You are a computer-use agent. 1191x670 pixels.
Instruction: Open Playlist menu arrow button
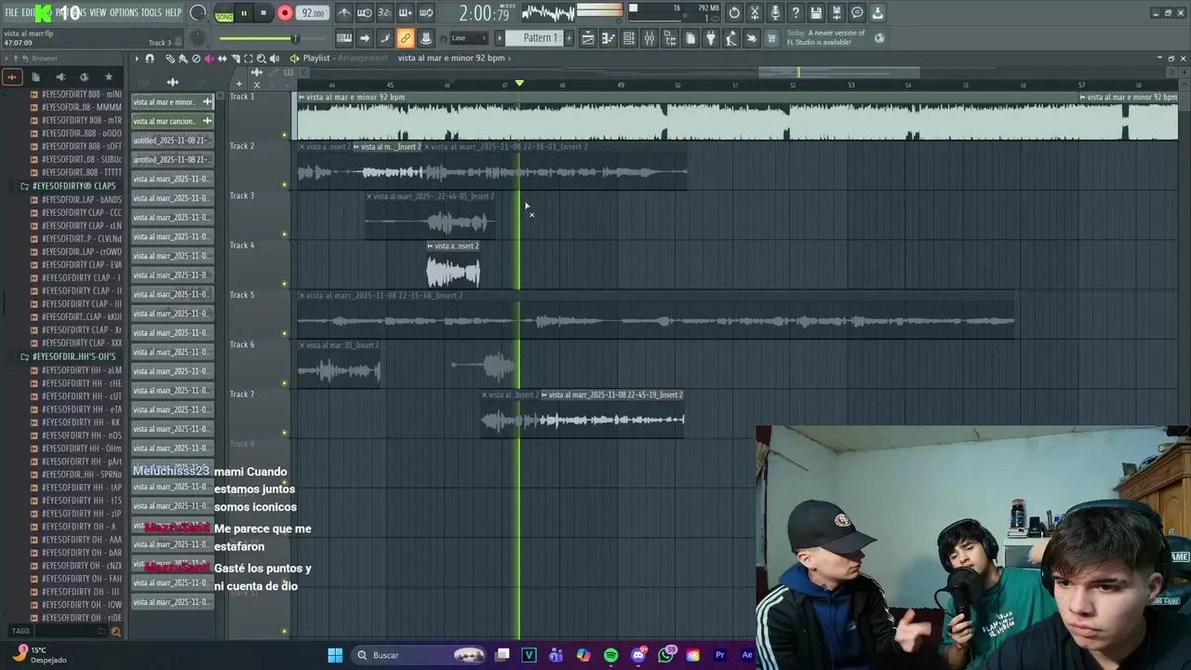(x=137, y=59)
